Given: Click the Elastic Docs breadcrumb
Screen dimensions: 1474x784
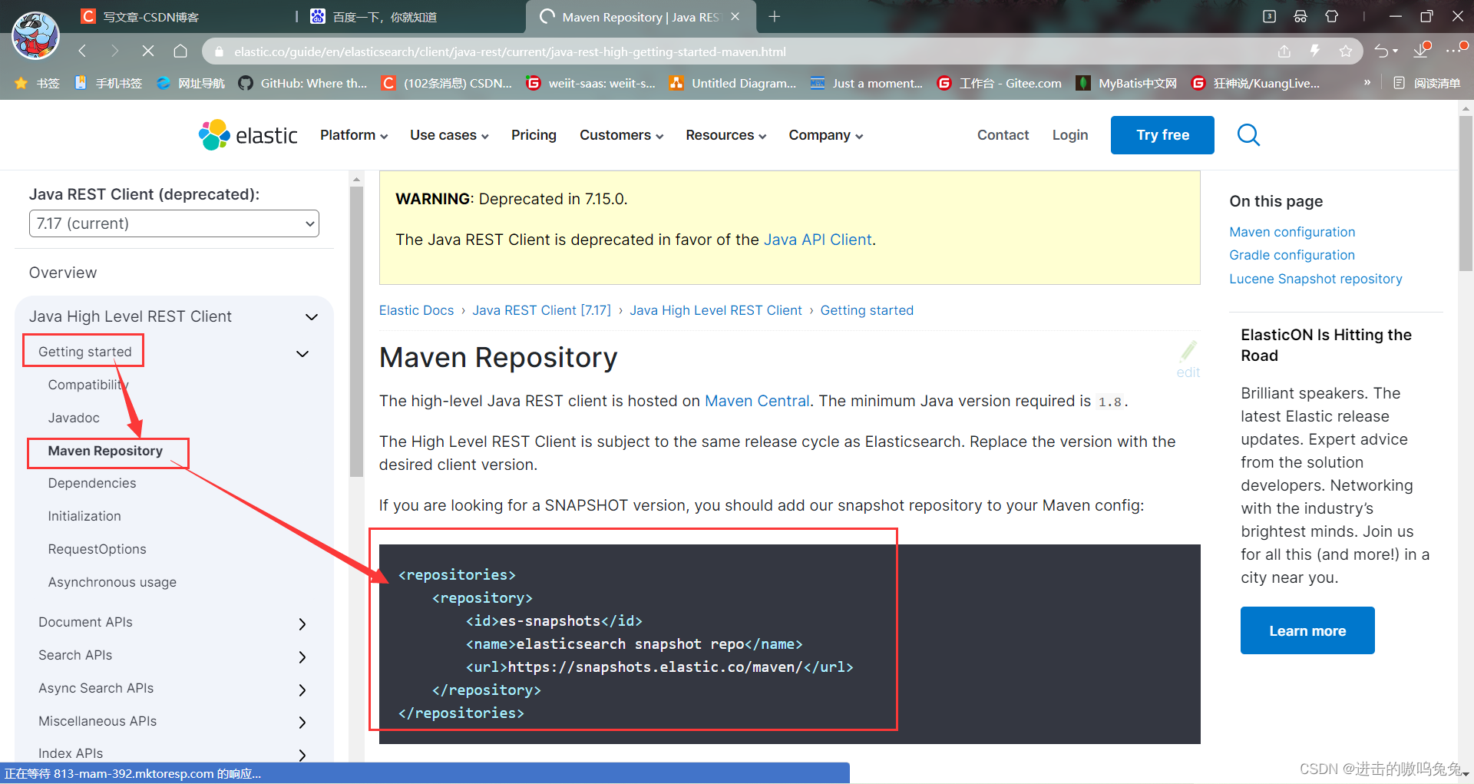Looking at the screenshot, I should pos(416,310).
